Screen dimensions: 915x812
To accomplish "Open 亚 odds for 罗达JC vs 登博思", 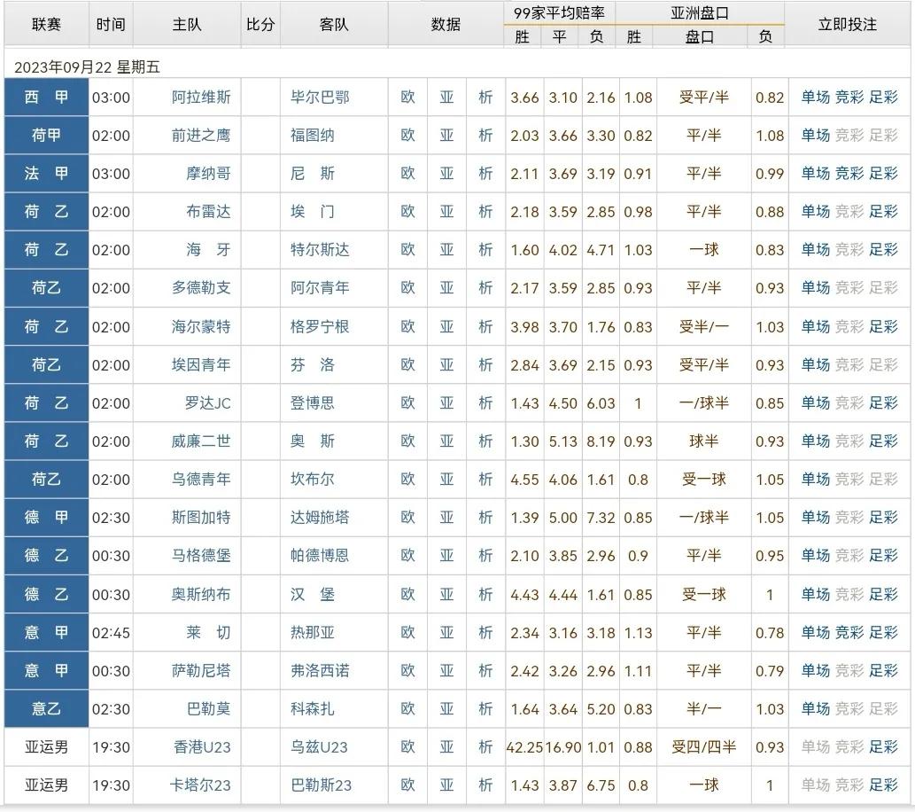I will [446, 403].
